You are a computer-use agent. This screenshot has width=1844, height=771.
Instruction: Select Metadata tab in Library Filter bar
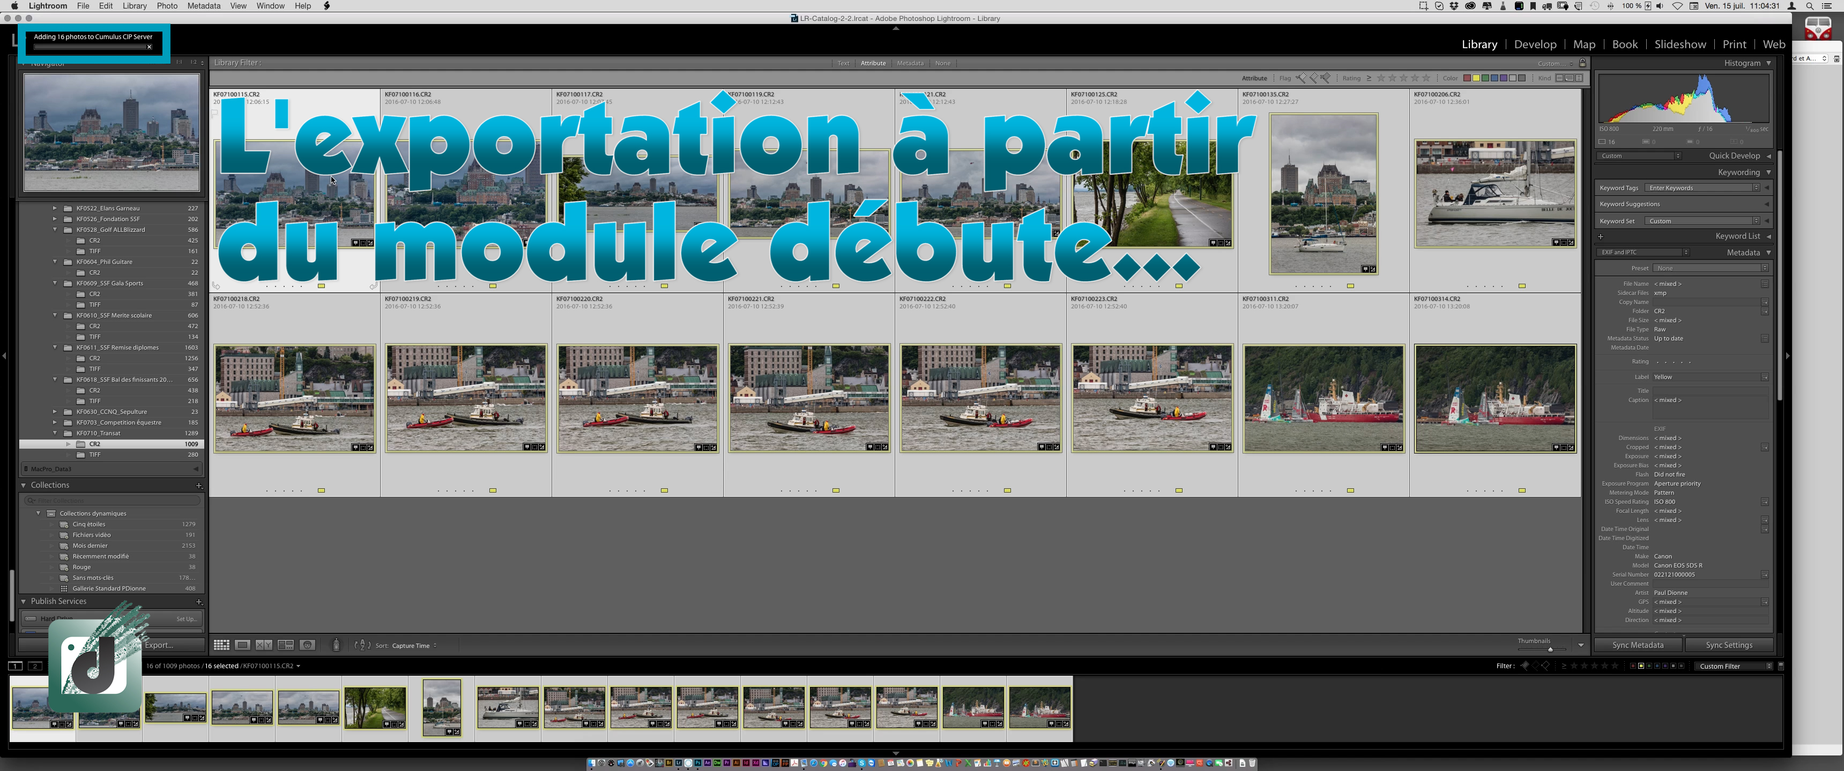910,63
